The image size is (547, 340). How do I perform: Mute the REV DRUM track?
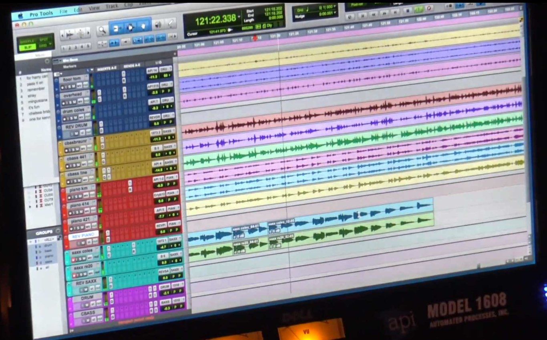pos(76,134)
